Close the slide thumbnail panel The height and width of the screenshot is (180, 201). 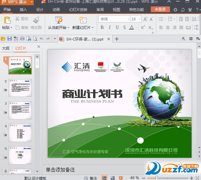(x=39, y=47)
